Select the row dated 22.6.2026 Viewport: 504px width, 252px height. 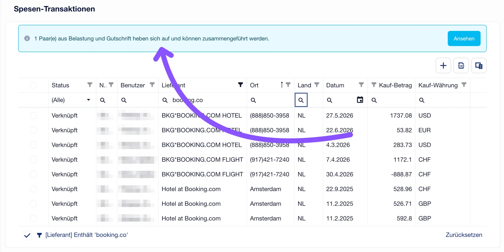pos(33,130)
